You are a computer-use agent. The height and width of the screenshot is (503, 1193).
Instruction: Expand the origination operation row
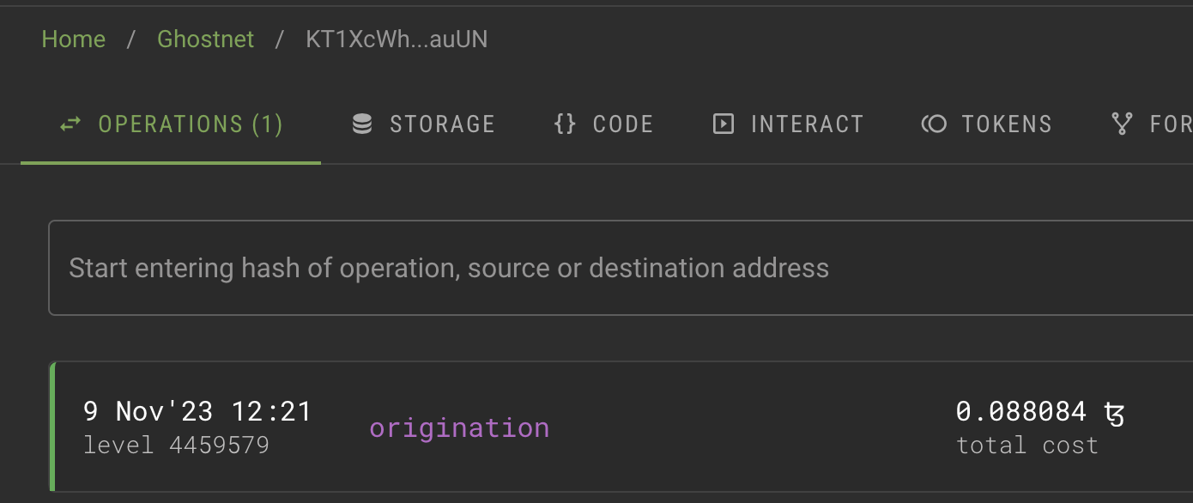click(x=459, y=427)
